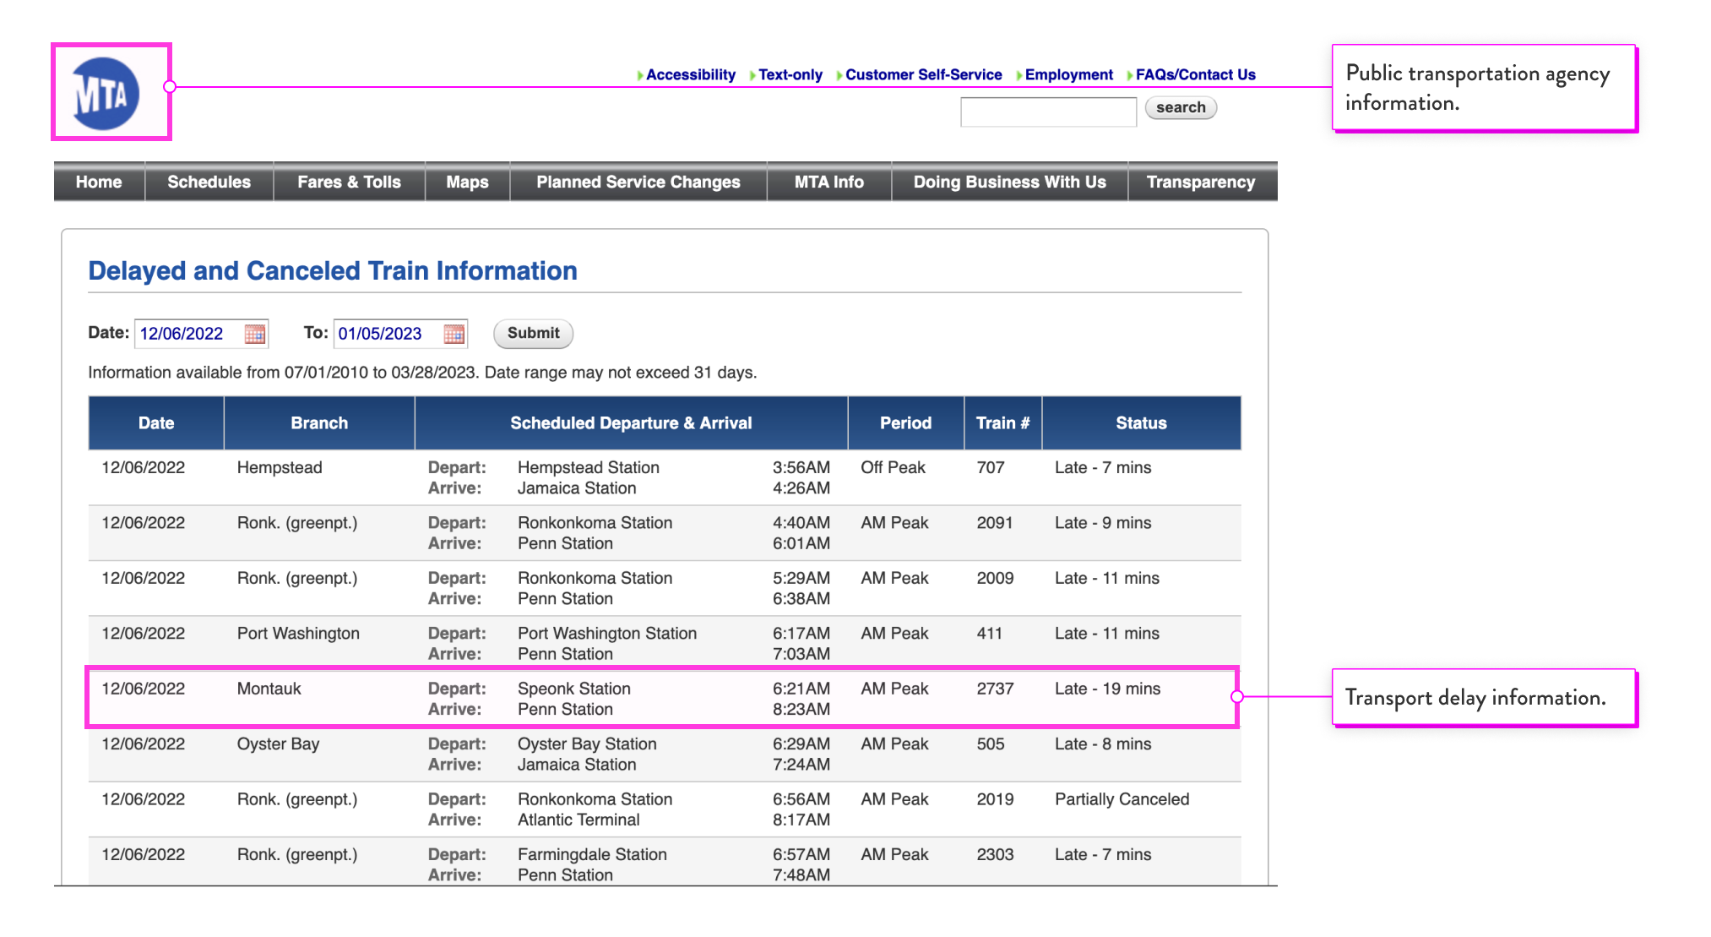Click the MTA logo icon
This screenshot has height=937, width=1711.
[105, 93]
